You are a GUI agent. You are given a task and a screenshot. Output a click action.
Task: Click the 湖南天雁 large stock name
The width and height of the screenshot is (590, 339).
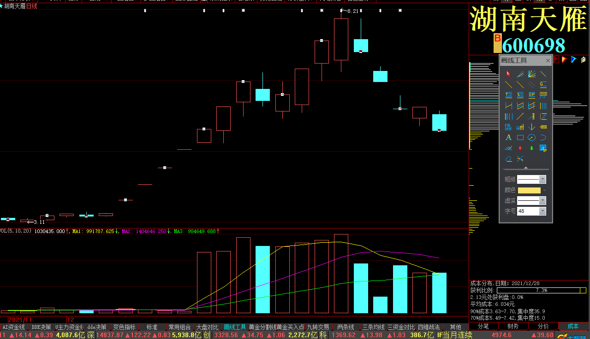pyautogui.click(x=529, y=19)
